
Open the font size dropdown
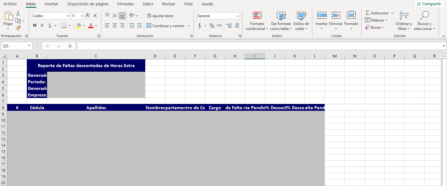click(82, 16)
